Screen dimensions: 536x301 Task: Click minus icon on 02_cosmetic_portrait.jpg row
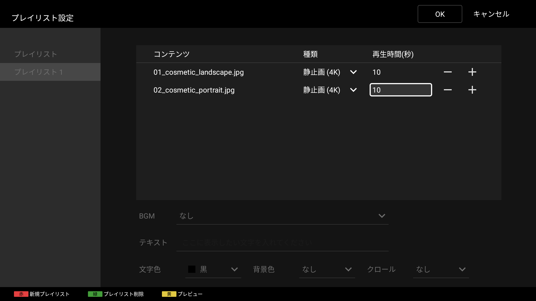pos(448,90)
